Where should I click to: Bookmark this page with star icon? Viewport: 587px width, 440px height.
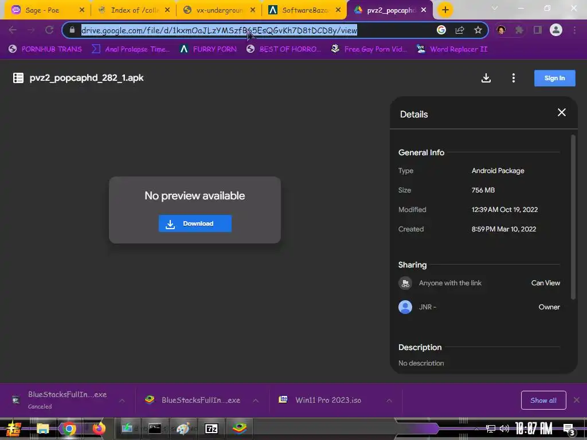pyautogui.click(x=478, y=30)
